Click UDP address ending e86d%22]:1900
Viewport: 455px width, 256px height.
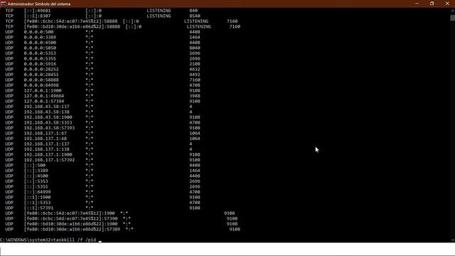(70, 224)
